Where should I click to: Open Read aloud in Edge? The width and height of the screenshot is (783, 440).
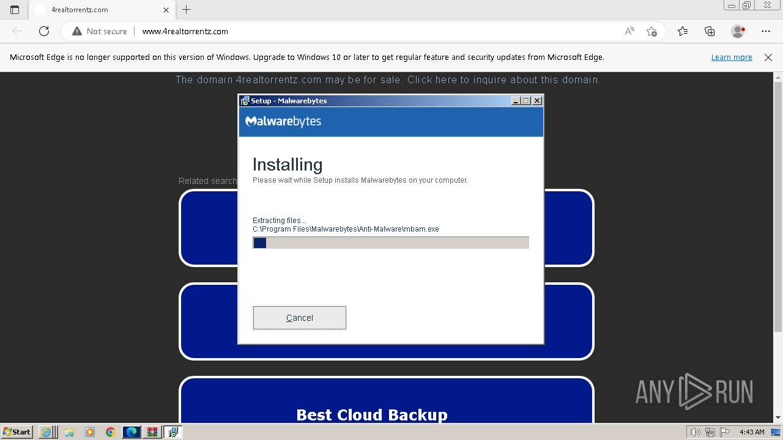(x=629, y=31)
